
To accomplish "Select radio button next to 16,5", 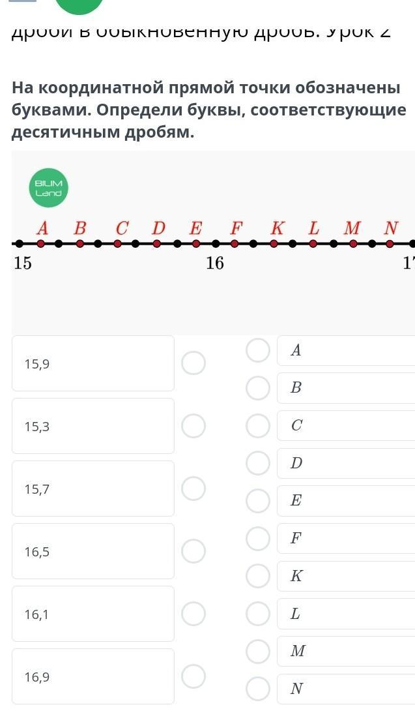I will point(193,551).
